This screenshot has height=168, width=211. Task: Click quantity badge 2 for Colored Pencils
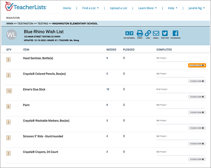tap(8, 75)
